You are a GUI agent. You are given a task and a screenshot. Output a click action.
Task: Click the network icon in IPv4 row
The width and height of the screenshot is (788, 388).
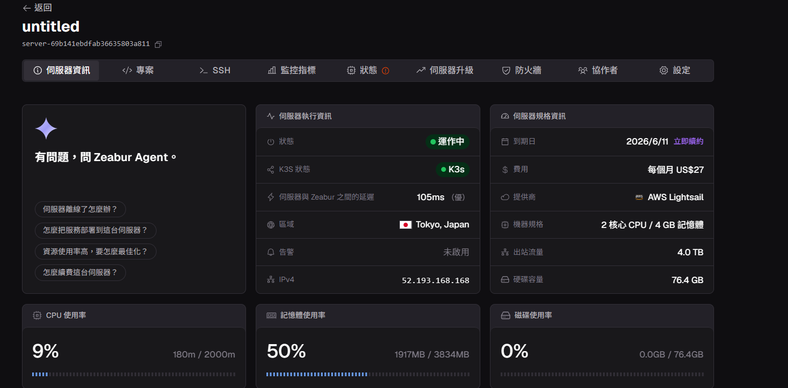pyautogui.click(x=271, y=279)
